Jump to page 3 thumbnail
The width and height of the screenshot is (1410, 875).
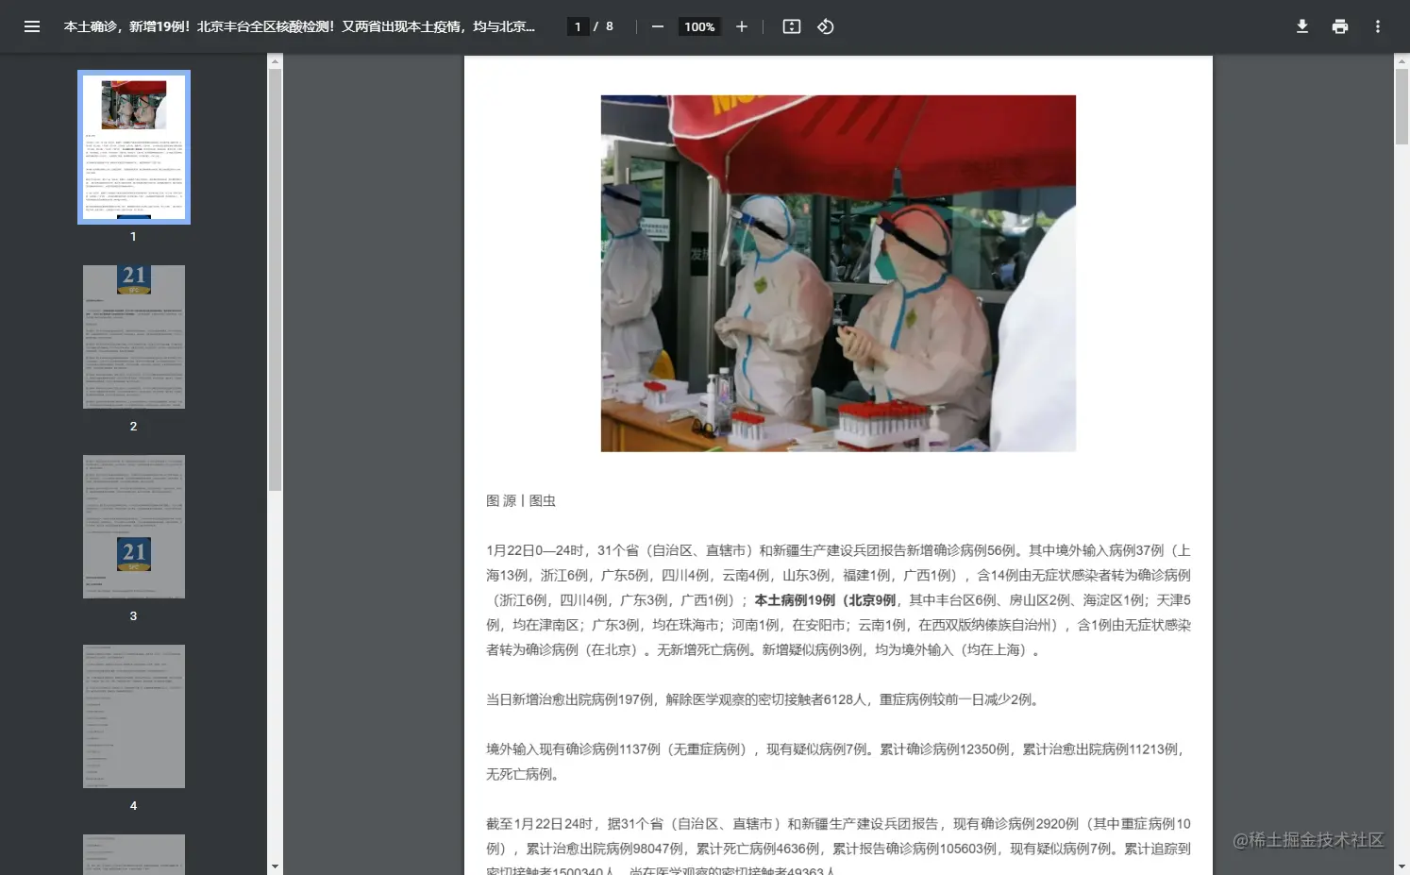click(134, 527)
